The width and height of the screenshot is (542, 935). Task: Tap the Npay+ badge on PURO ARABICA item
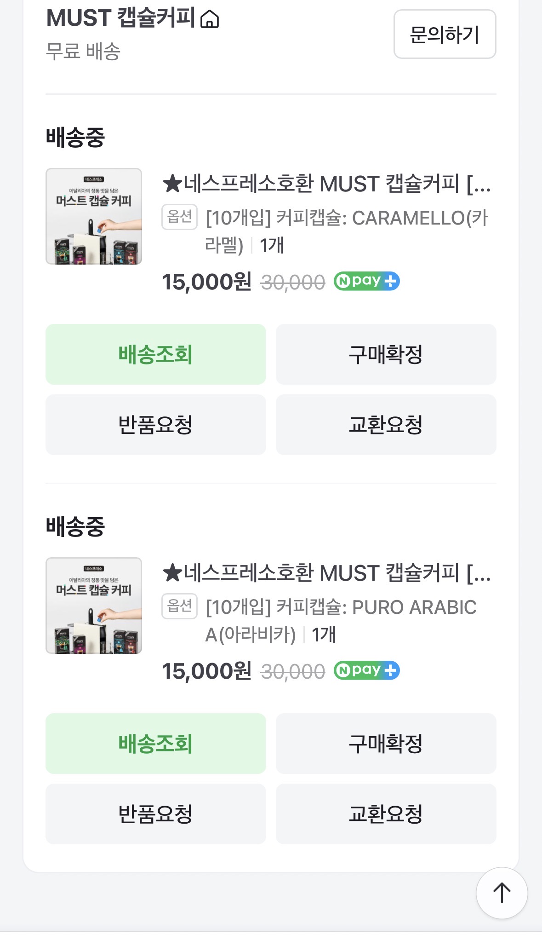pos(366,670)
